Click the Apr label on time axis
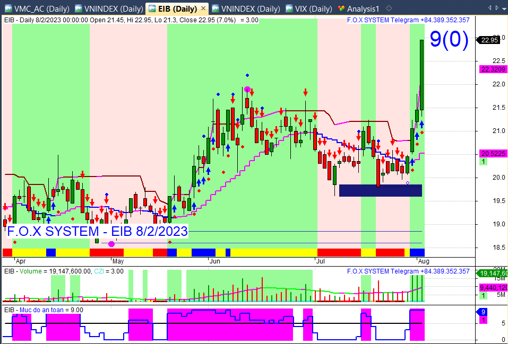This screenshot has height=344, width=508. click(20, 261)
